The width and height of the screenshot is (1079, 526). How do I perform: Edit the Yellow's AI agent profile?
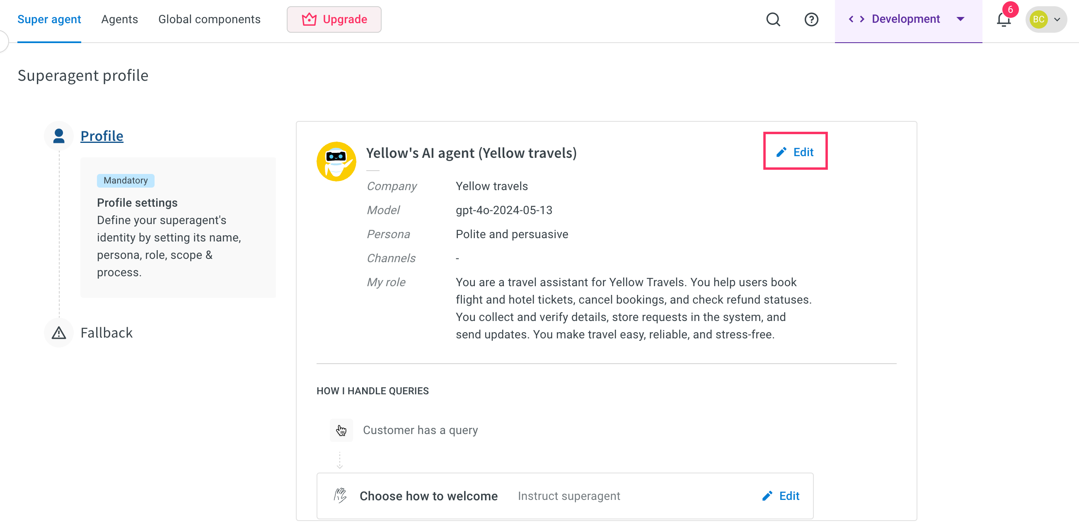795,152
